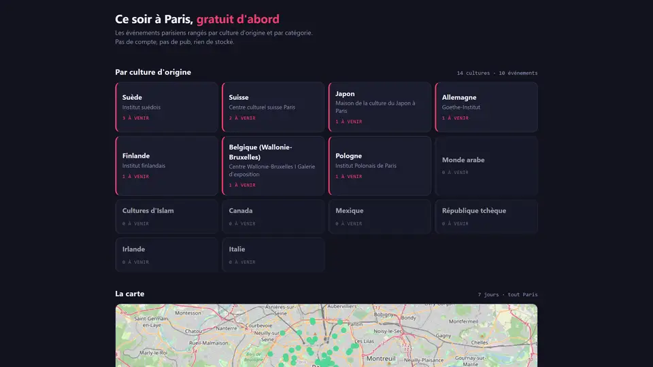The width and height of the screenshot is (653, 367).
Task: Click 'Institut finlandais' subtitle text
Action: [144, 166]
